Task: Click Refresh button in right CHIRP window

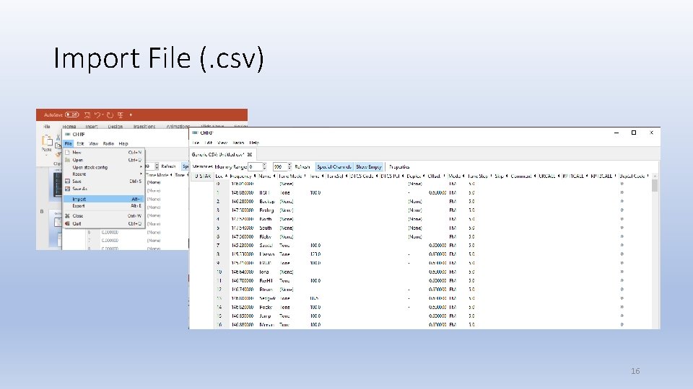Action: 302,166
